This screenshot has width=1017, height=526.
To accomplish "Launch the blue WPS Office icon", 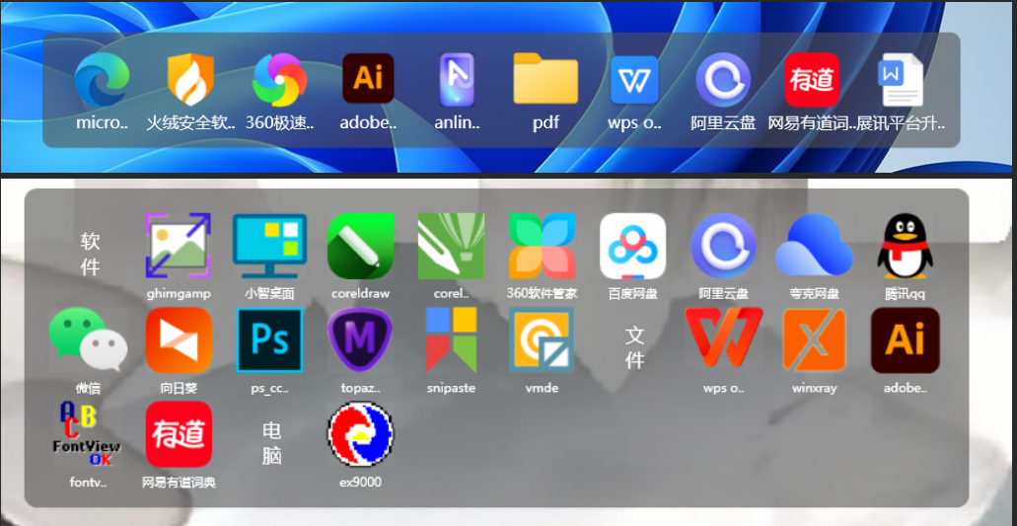I will (x=634, y=80).
